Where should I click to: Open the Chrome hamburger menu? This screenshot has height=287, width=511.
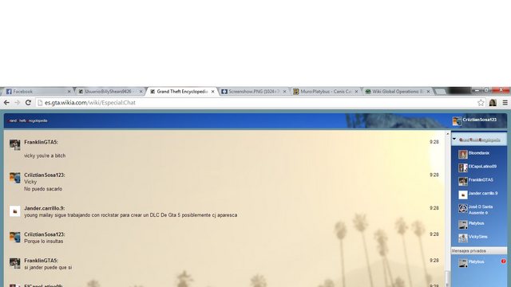point(505,103)
